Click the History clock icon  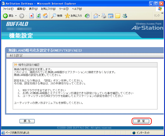87,16
